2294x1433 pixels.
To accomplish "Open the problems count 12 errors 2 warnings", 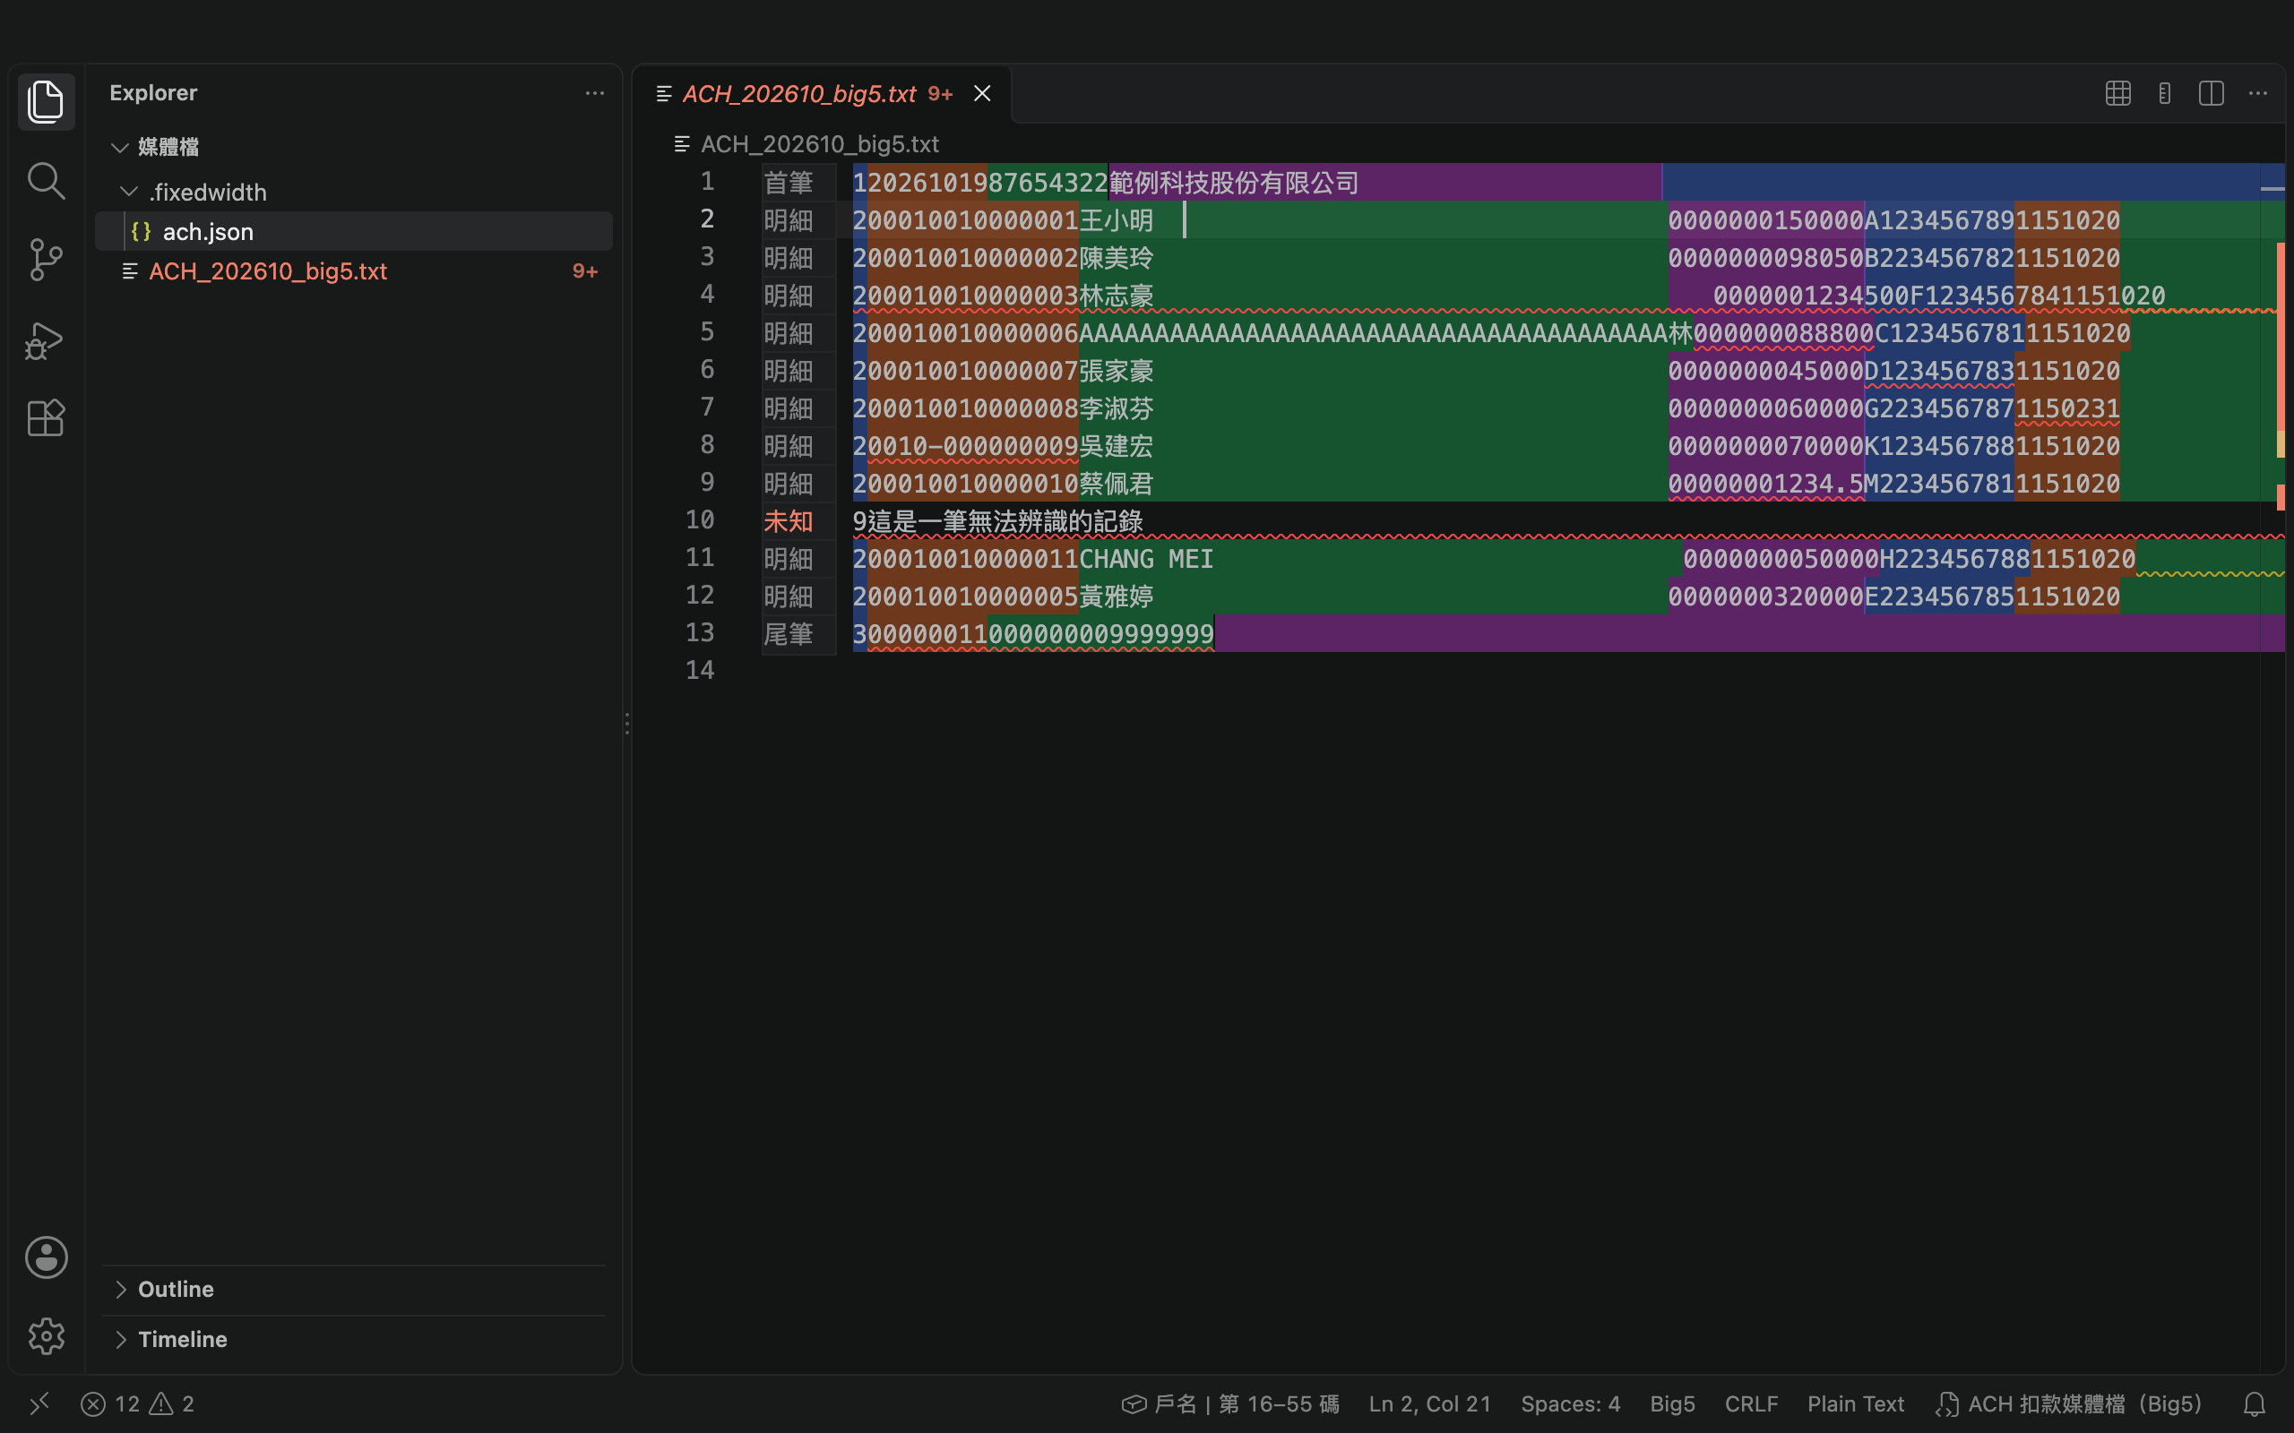I will [x=137, y=1403].
